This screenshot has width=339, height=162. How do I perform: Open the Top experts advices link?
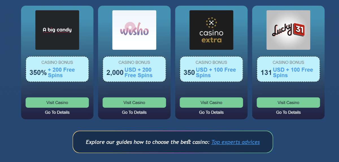coord(236,142)
